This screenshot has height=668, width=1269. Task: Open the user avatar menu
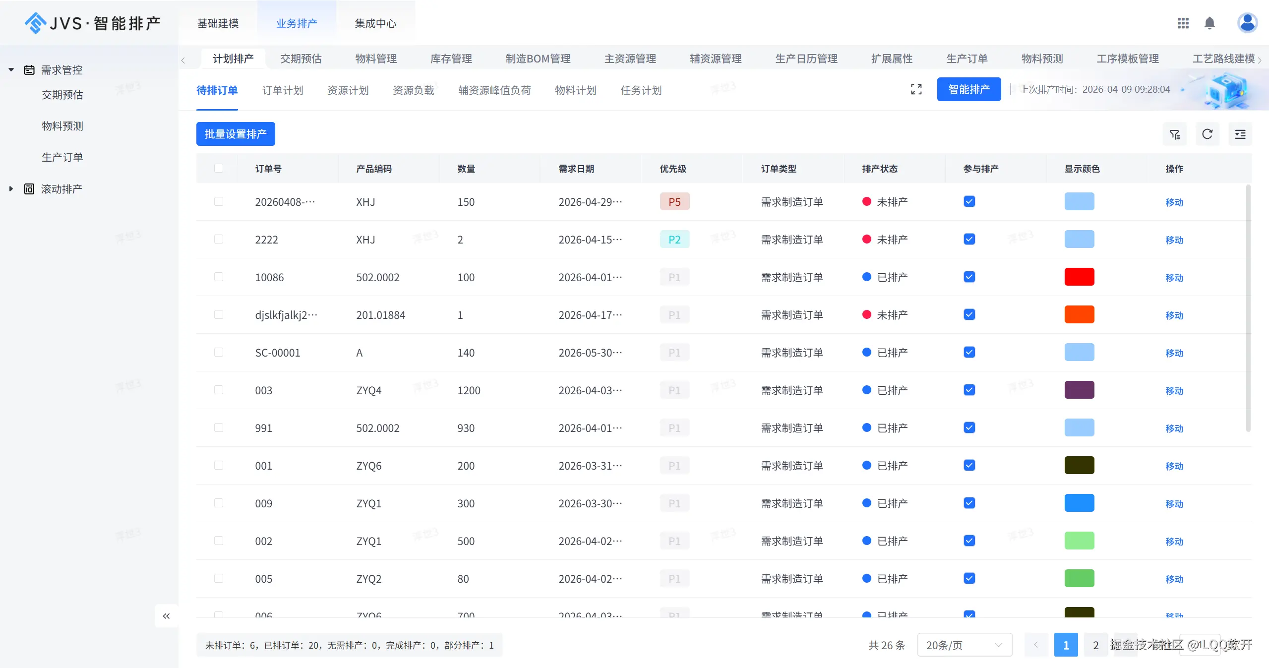point(1247,23)
